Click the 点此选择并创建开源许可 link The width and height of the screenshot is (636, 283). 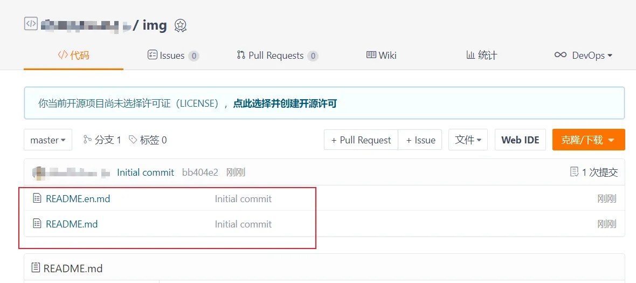[285, 103]
